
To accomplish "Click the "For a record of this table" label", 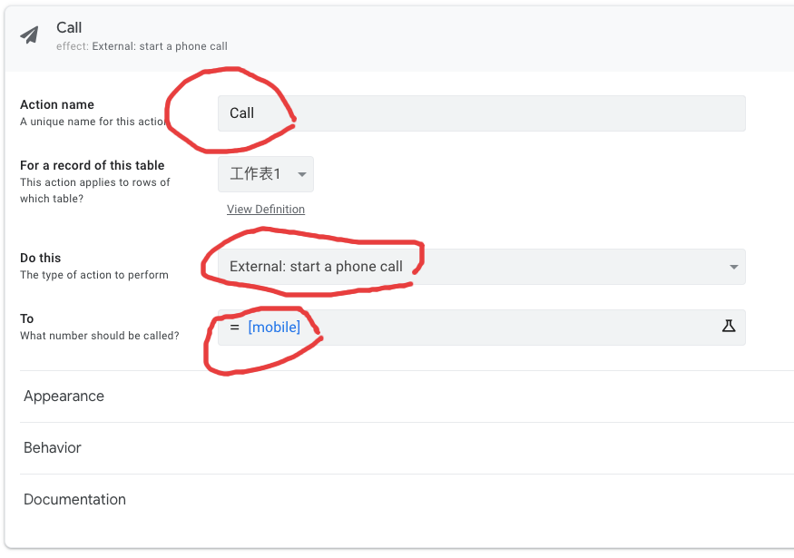I will point(93,165).
